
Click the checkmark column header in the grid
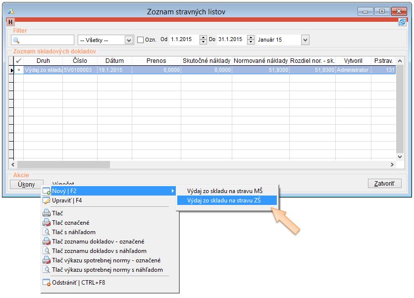[x=19, y=61]
